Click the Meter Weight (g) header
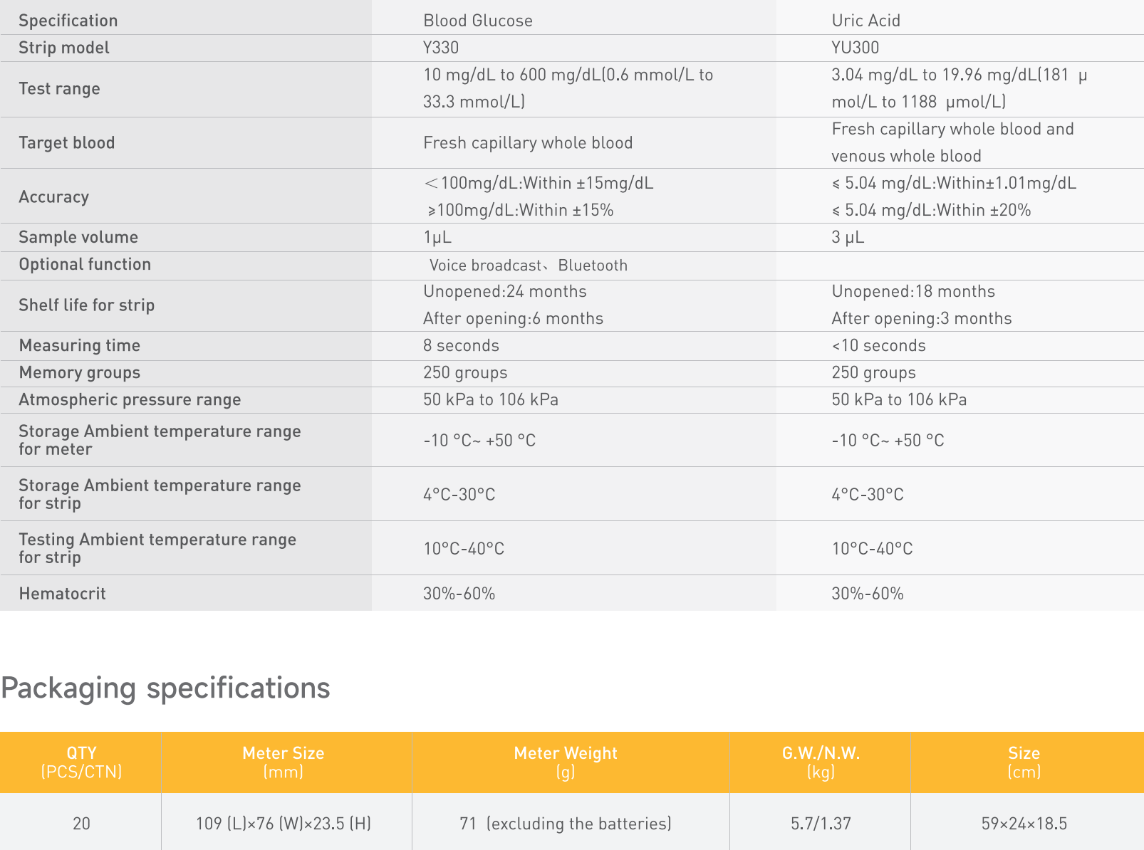The height and width of the screenshot is (850, 1144). pyautogui.click(x=566, y=762)
